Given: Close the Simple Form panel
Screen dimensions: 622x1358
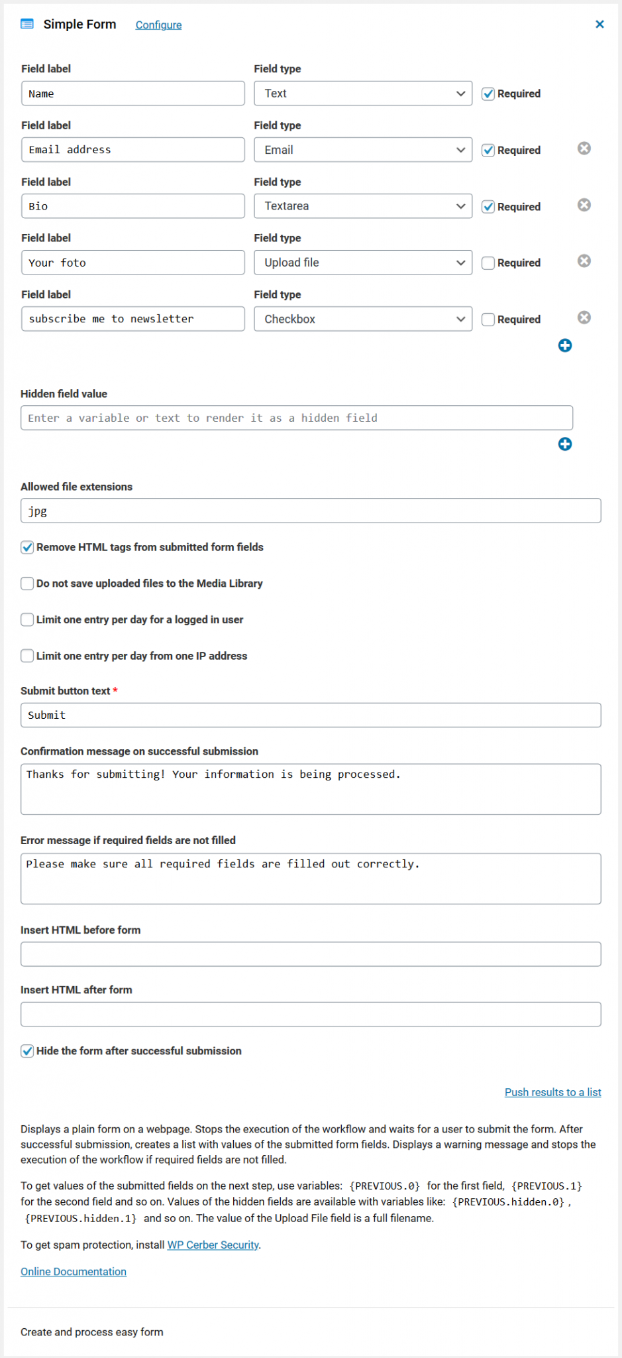Looking at the screenshot, I should [599, 24].
